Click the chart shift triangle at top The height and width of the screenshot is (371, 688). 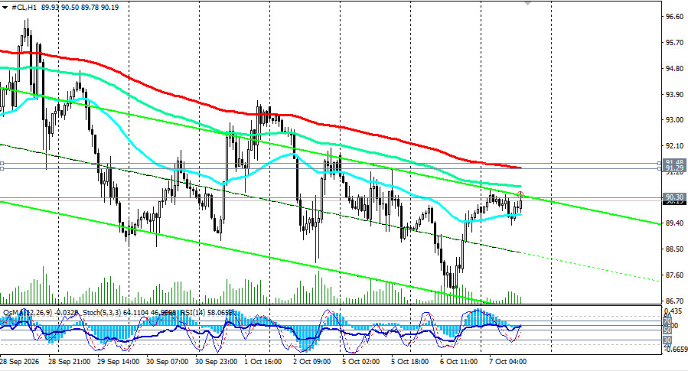coord(527,2)
